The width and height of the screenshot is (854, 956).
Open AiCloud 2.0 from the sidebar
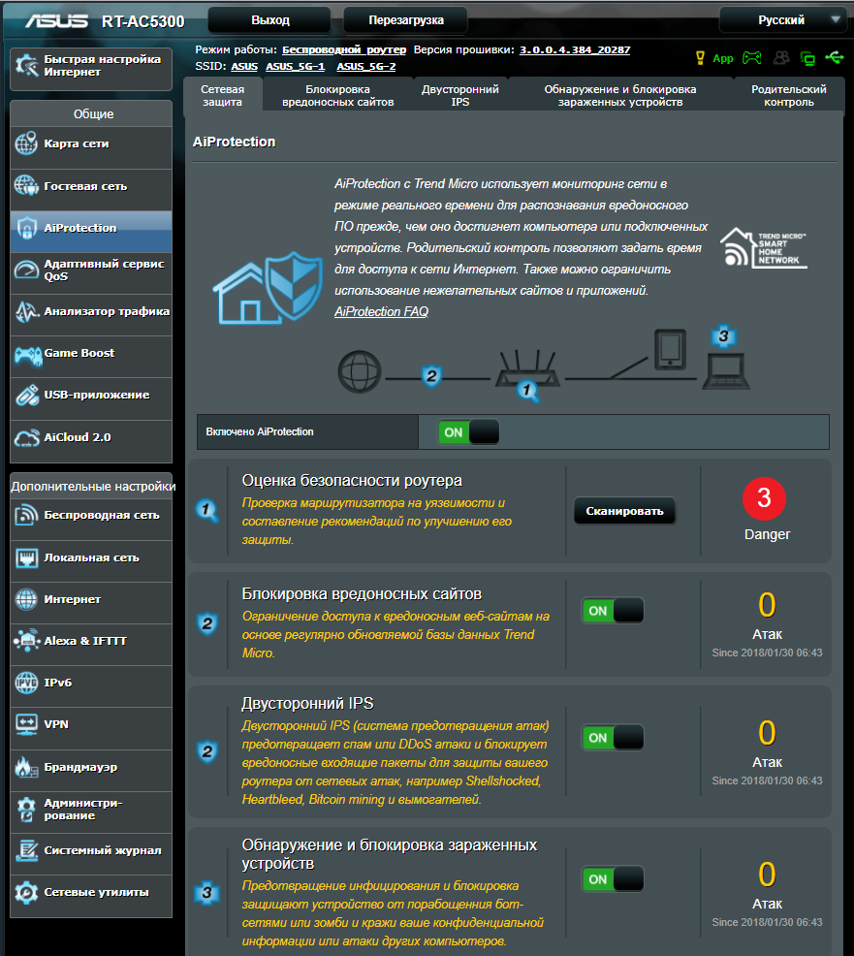tap(91, 437)
